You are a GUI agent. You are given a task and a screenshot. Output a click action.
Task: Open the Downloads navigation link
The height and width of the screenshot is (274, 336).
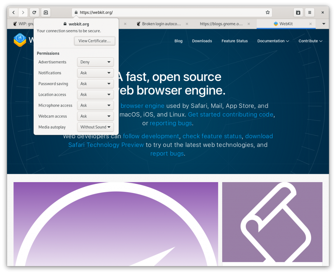[x=202, y=41]
